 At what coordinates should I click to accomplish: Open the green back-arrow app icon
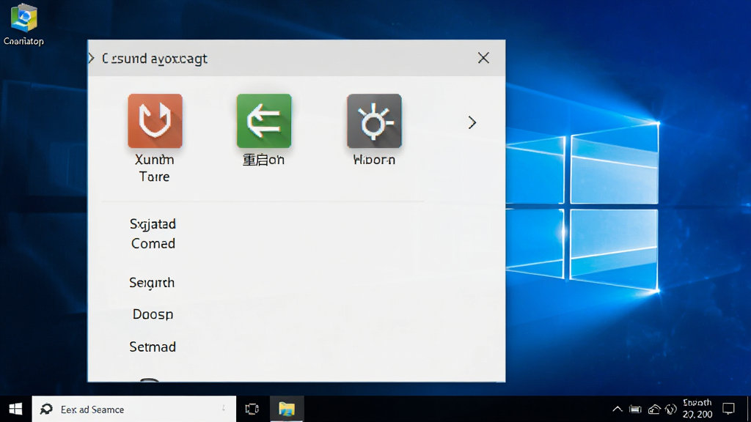click(x=264, y=121)
